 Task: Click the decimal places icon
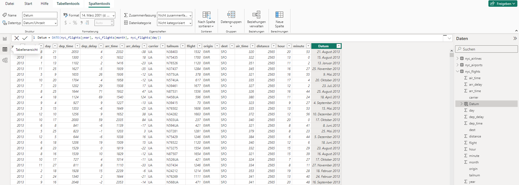(87, 23)
